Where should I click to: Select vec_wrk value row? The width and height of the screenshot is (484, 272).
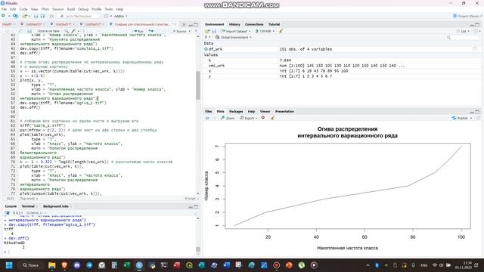[x=342, y=66]
